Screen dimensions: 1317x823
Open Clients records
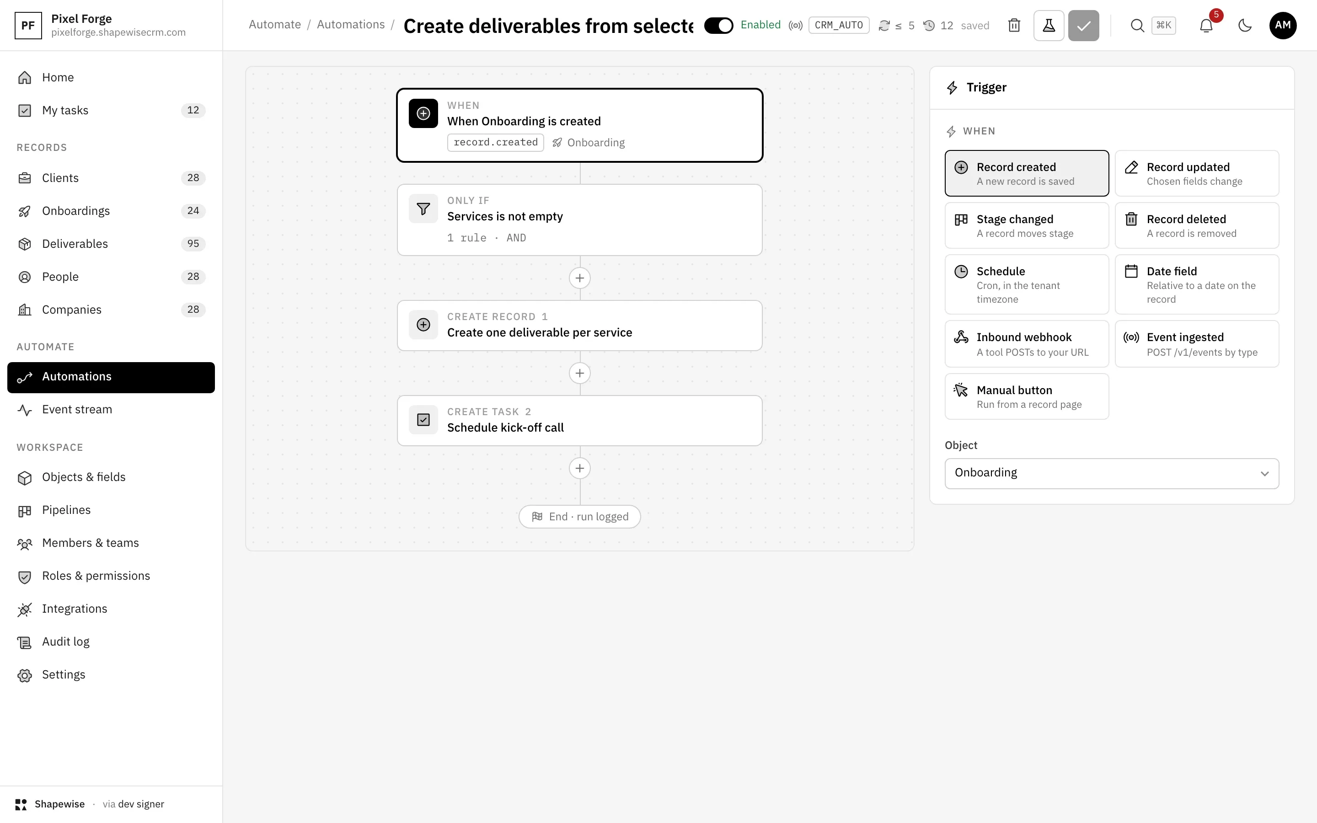(111, 178)
